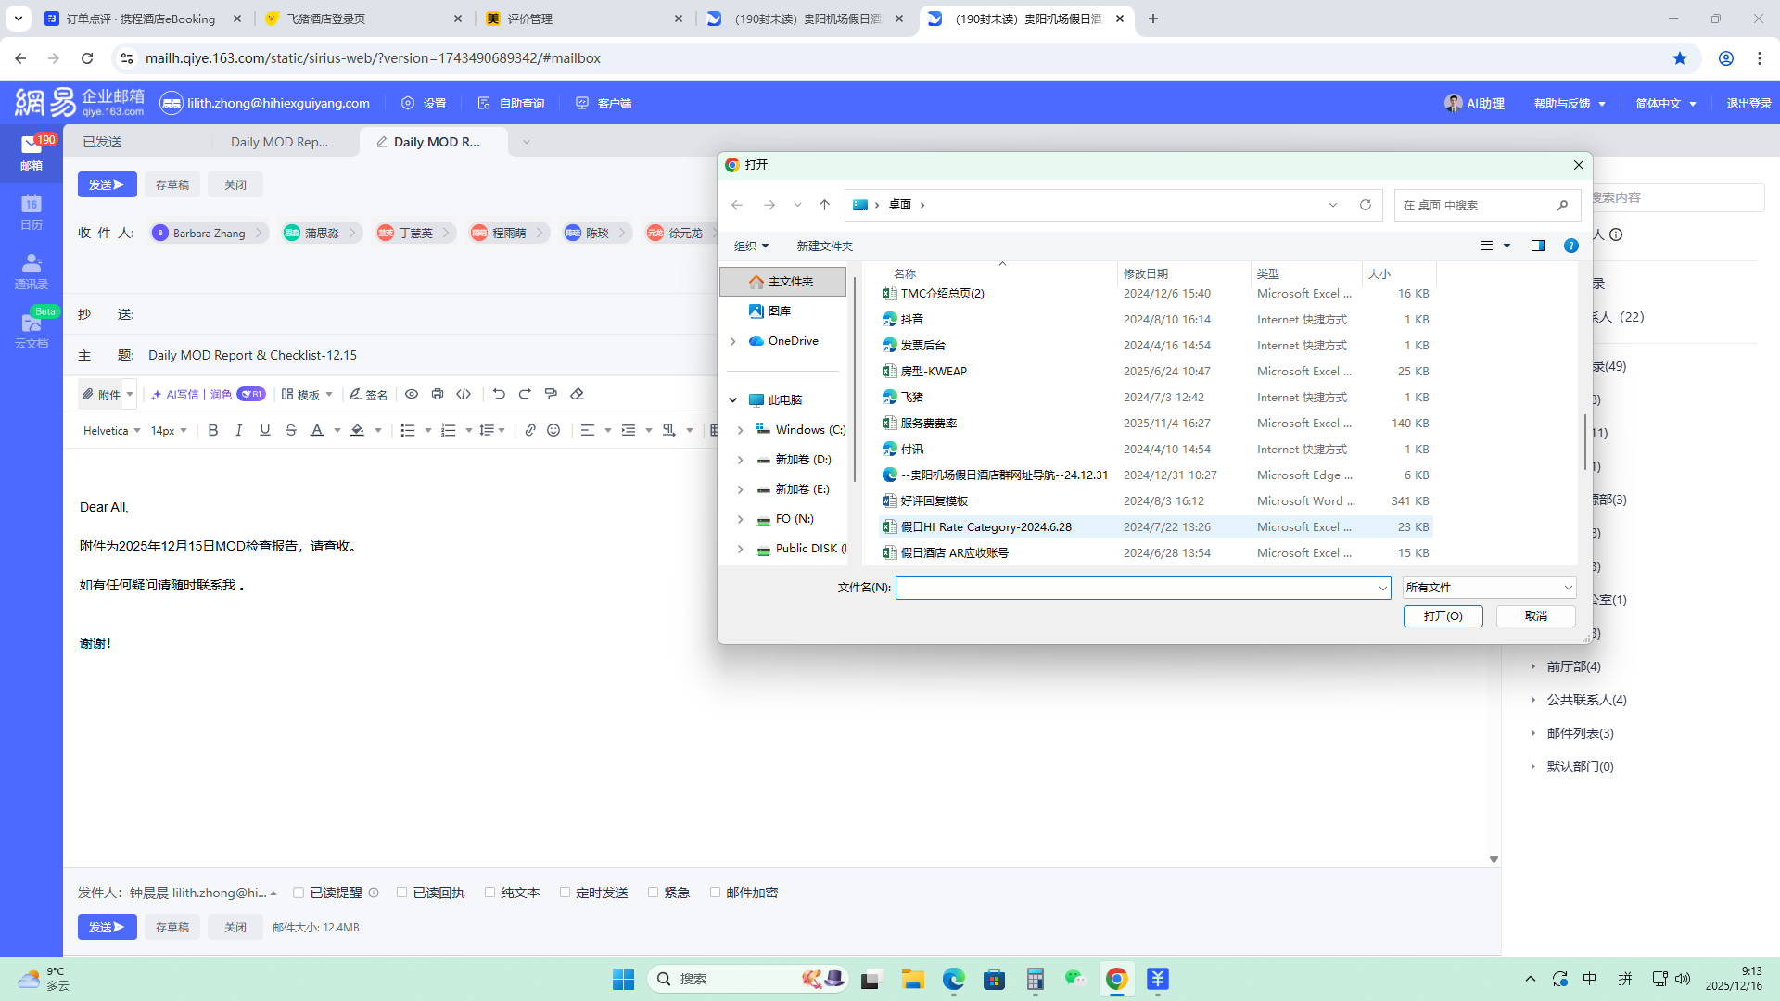This screenshot has width=1780, height=1001.
Task: Open HTML source code view
Action: [x=464, y=394]
